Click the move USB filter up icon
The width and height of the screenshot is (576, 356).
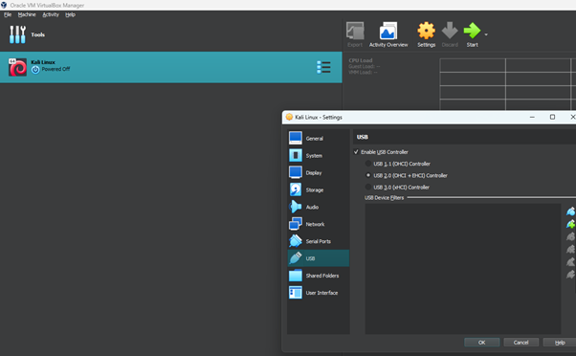click(x=570, y=262)
